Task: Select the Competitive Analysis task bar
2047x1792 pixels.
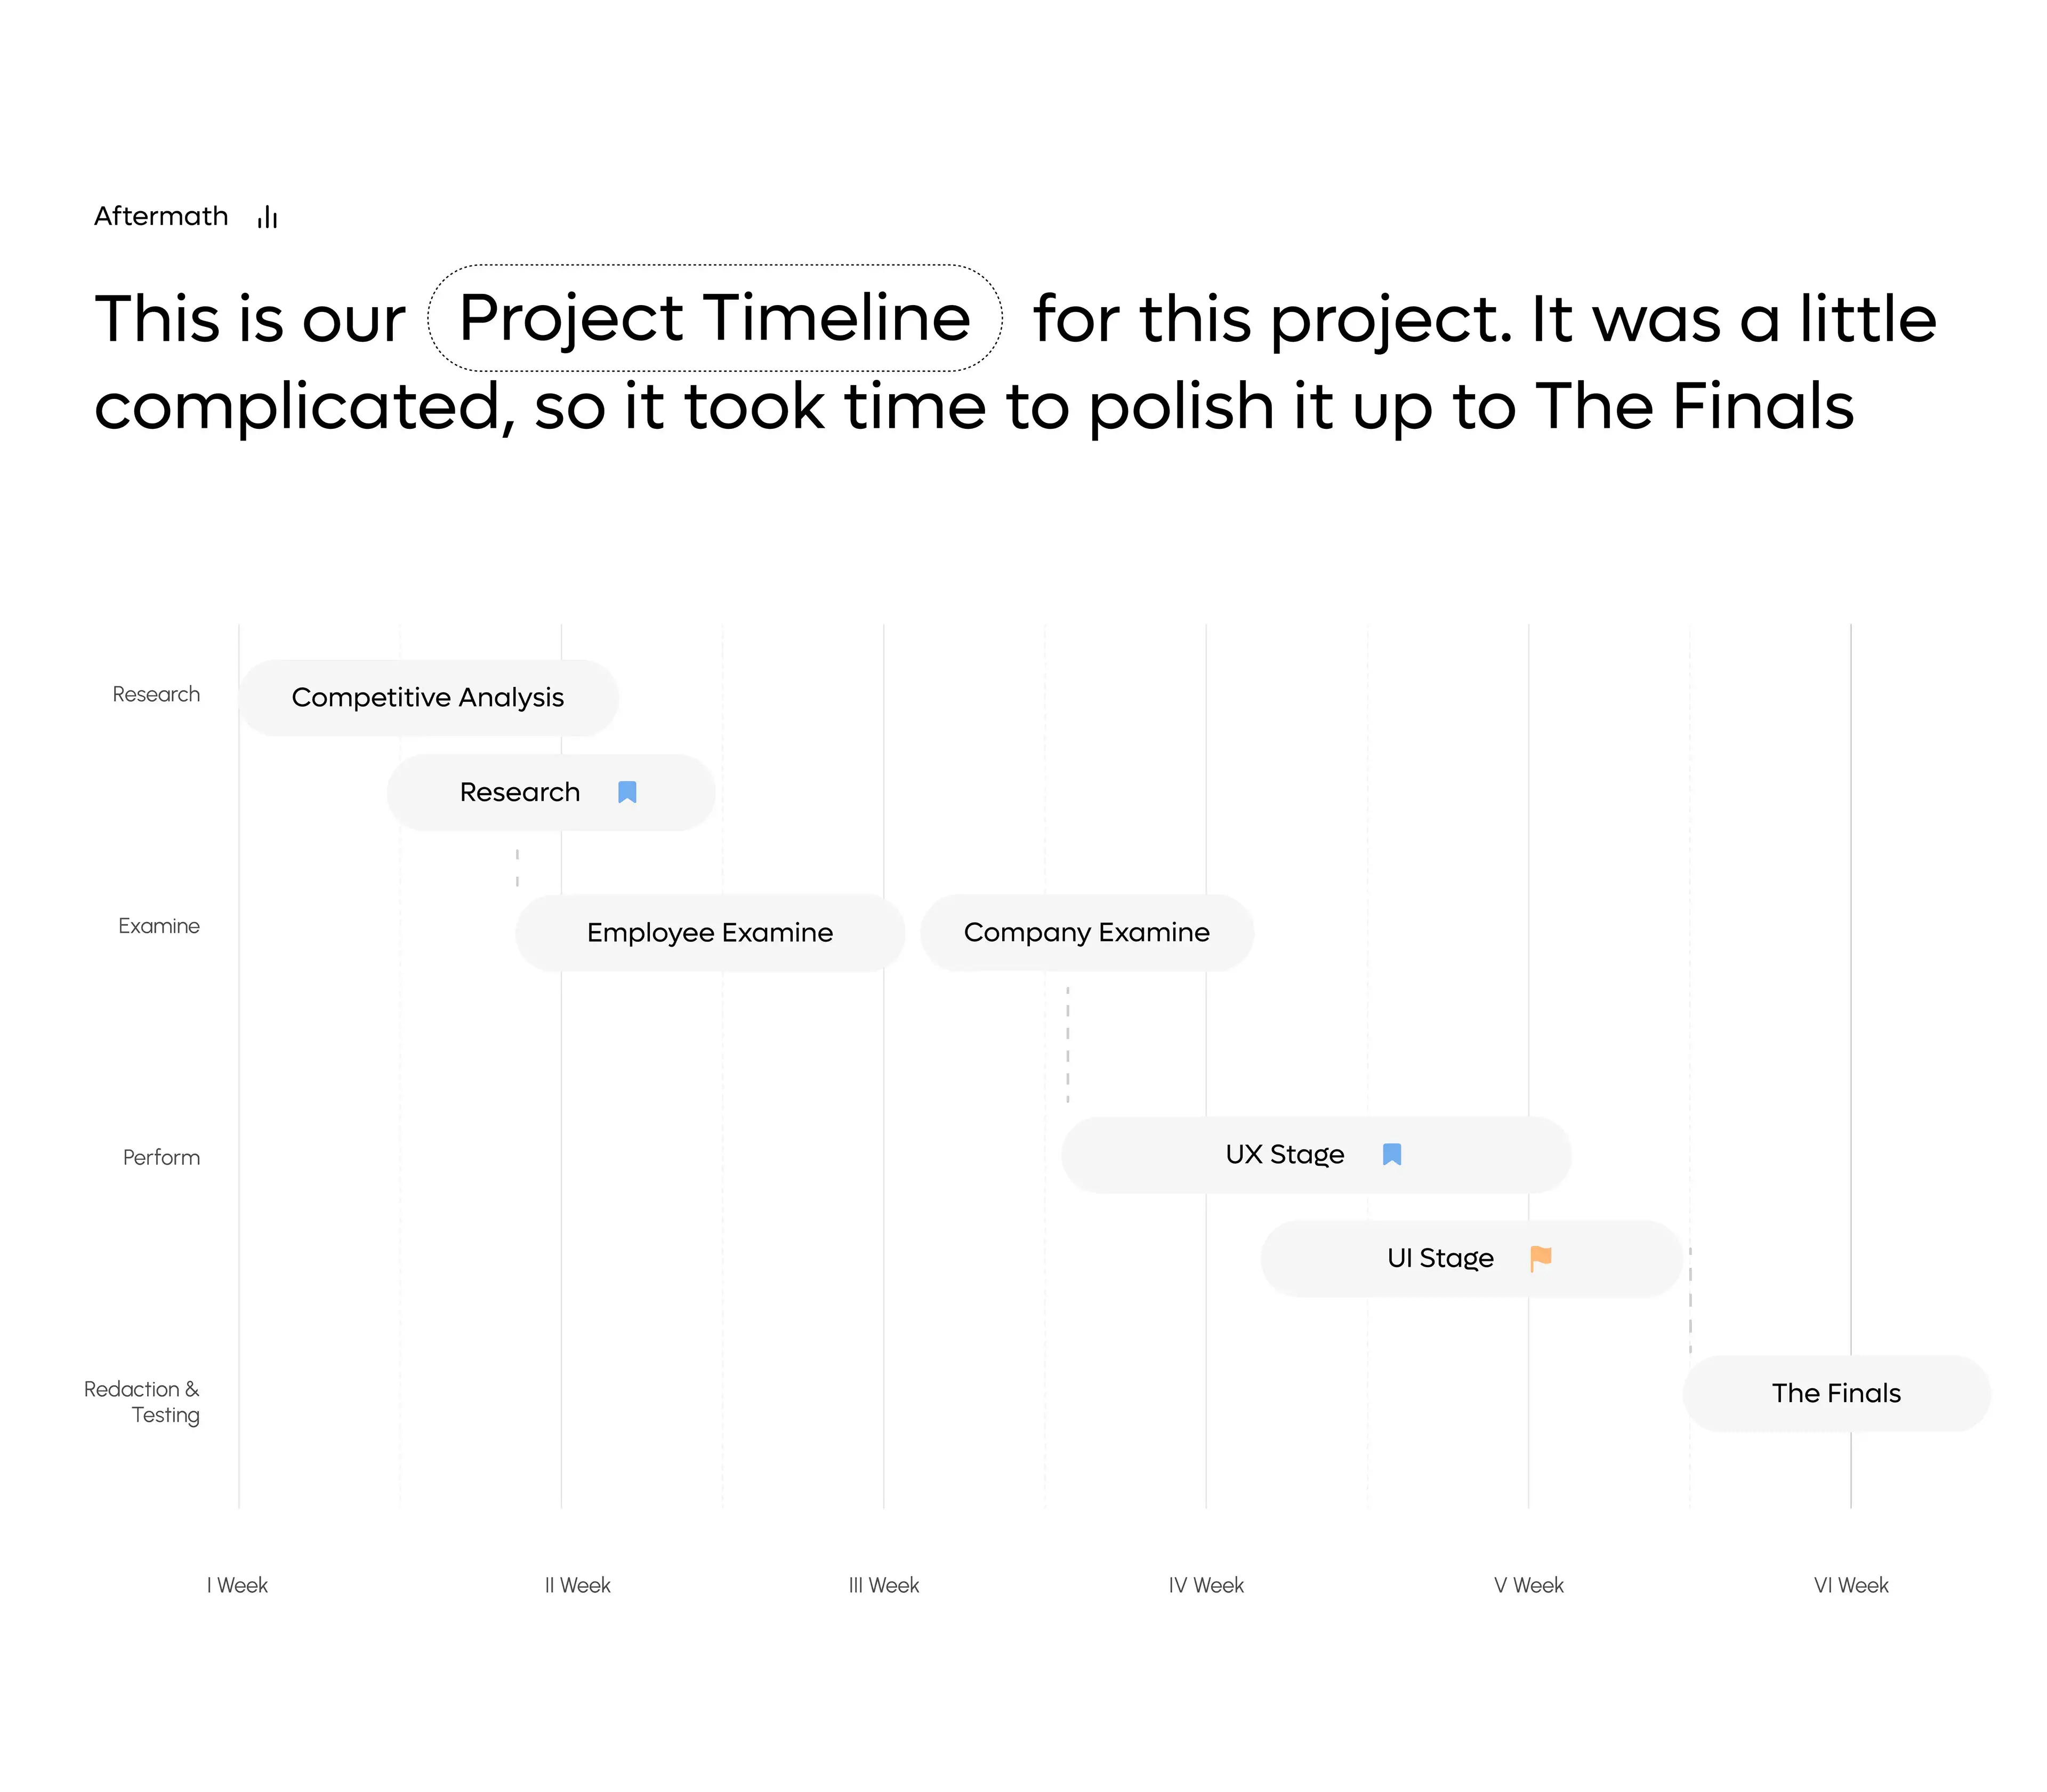Action: pos(428,698)
